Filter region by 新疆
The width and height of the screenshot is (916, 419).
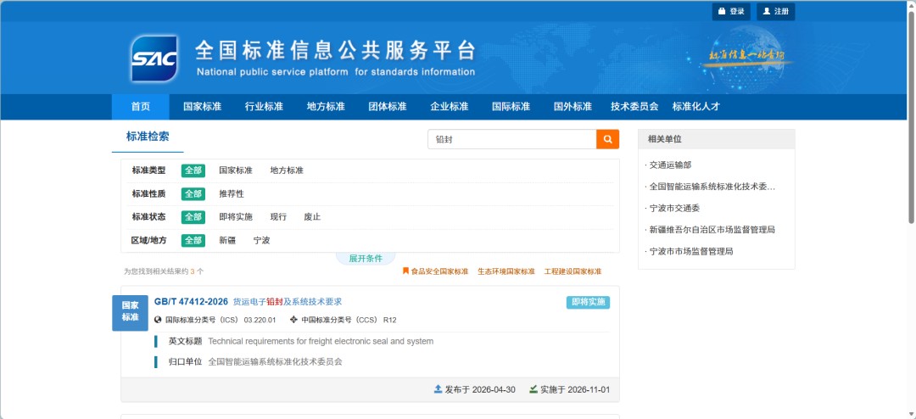coord(227,240)
